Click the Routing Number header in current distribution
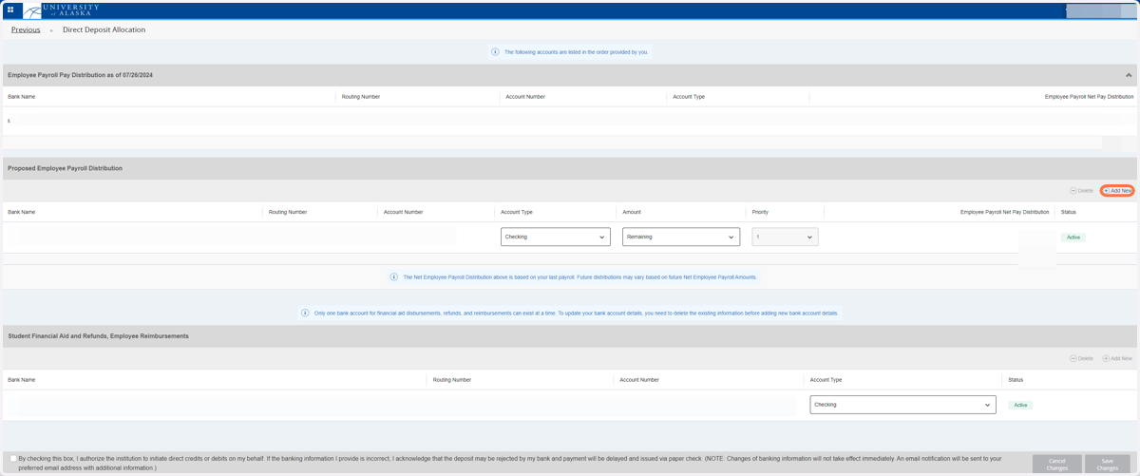This screenshot has height=476, width=1140. pos(361,97)
